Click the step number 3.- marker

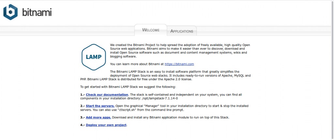pyautogui.click(x=83, y=117)
